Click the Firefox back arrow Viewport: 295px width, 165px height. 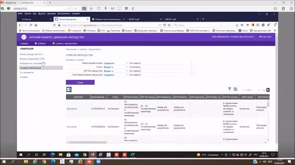[x=20, y=25]
